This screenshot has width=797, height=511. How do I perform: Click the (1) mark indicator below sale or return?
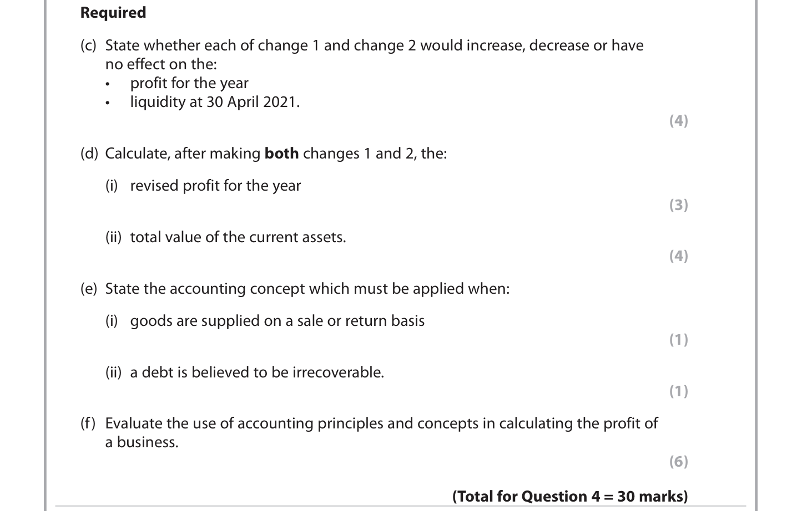tap(678, 339)
